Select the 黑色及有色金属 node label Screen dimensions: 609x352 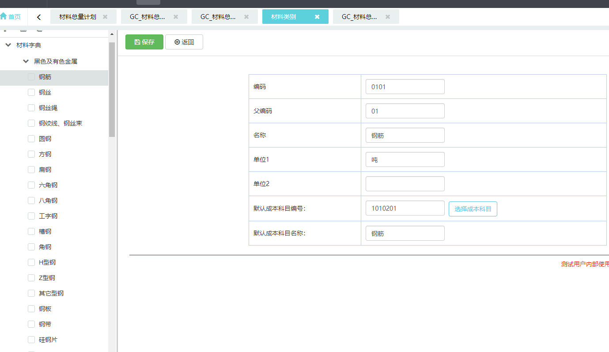(56, 61)
